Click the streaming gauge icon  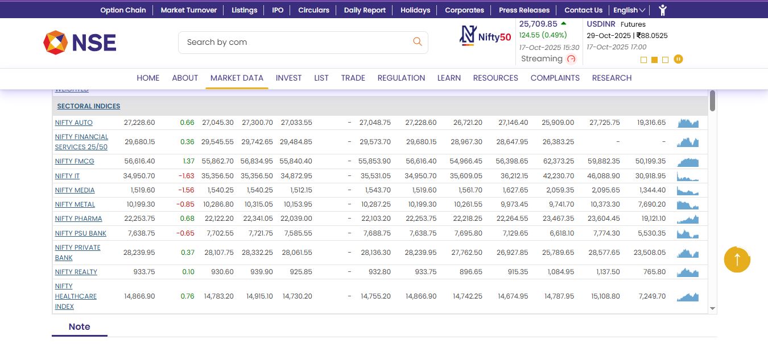pos(572,59)
